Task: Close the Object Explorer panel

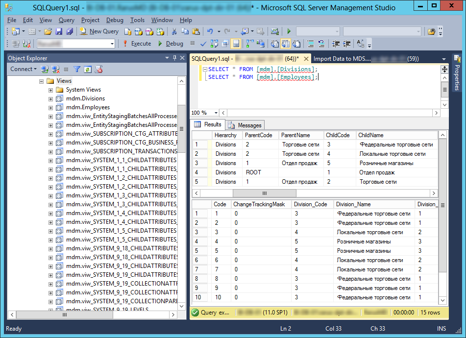Action: click(182, 58)
